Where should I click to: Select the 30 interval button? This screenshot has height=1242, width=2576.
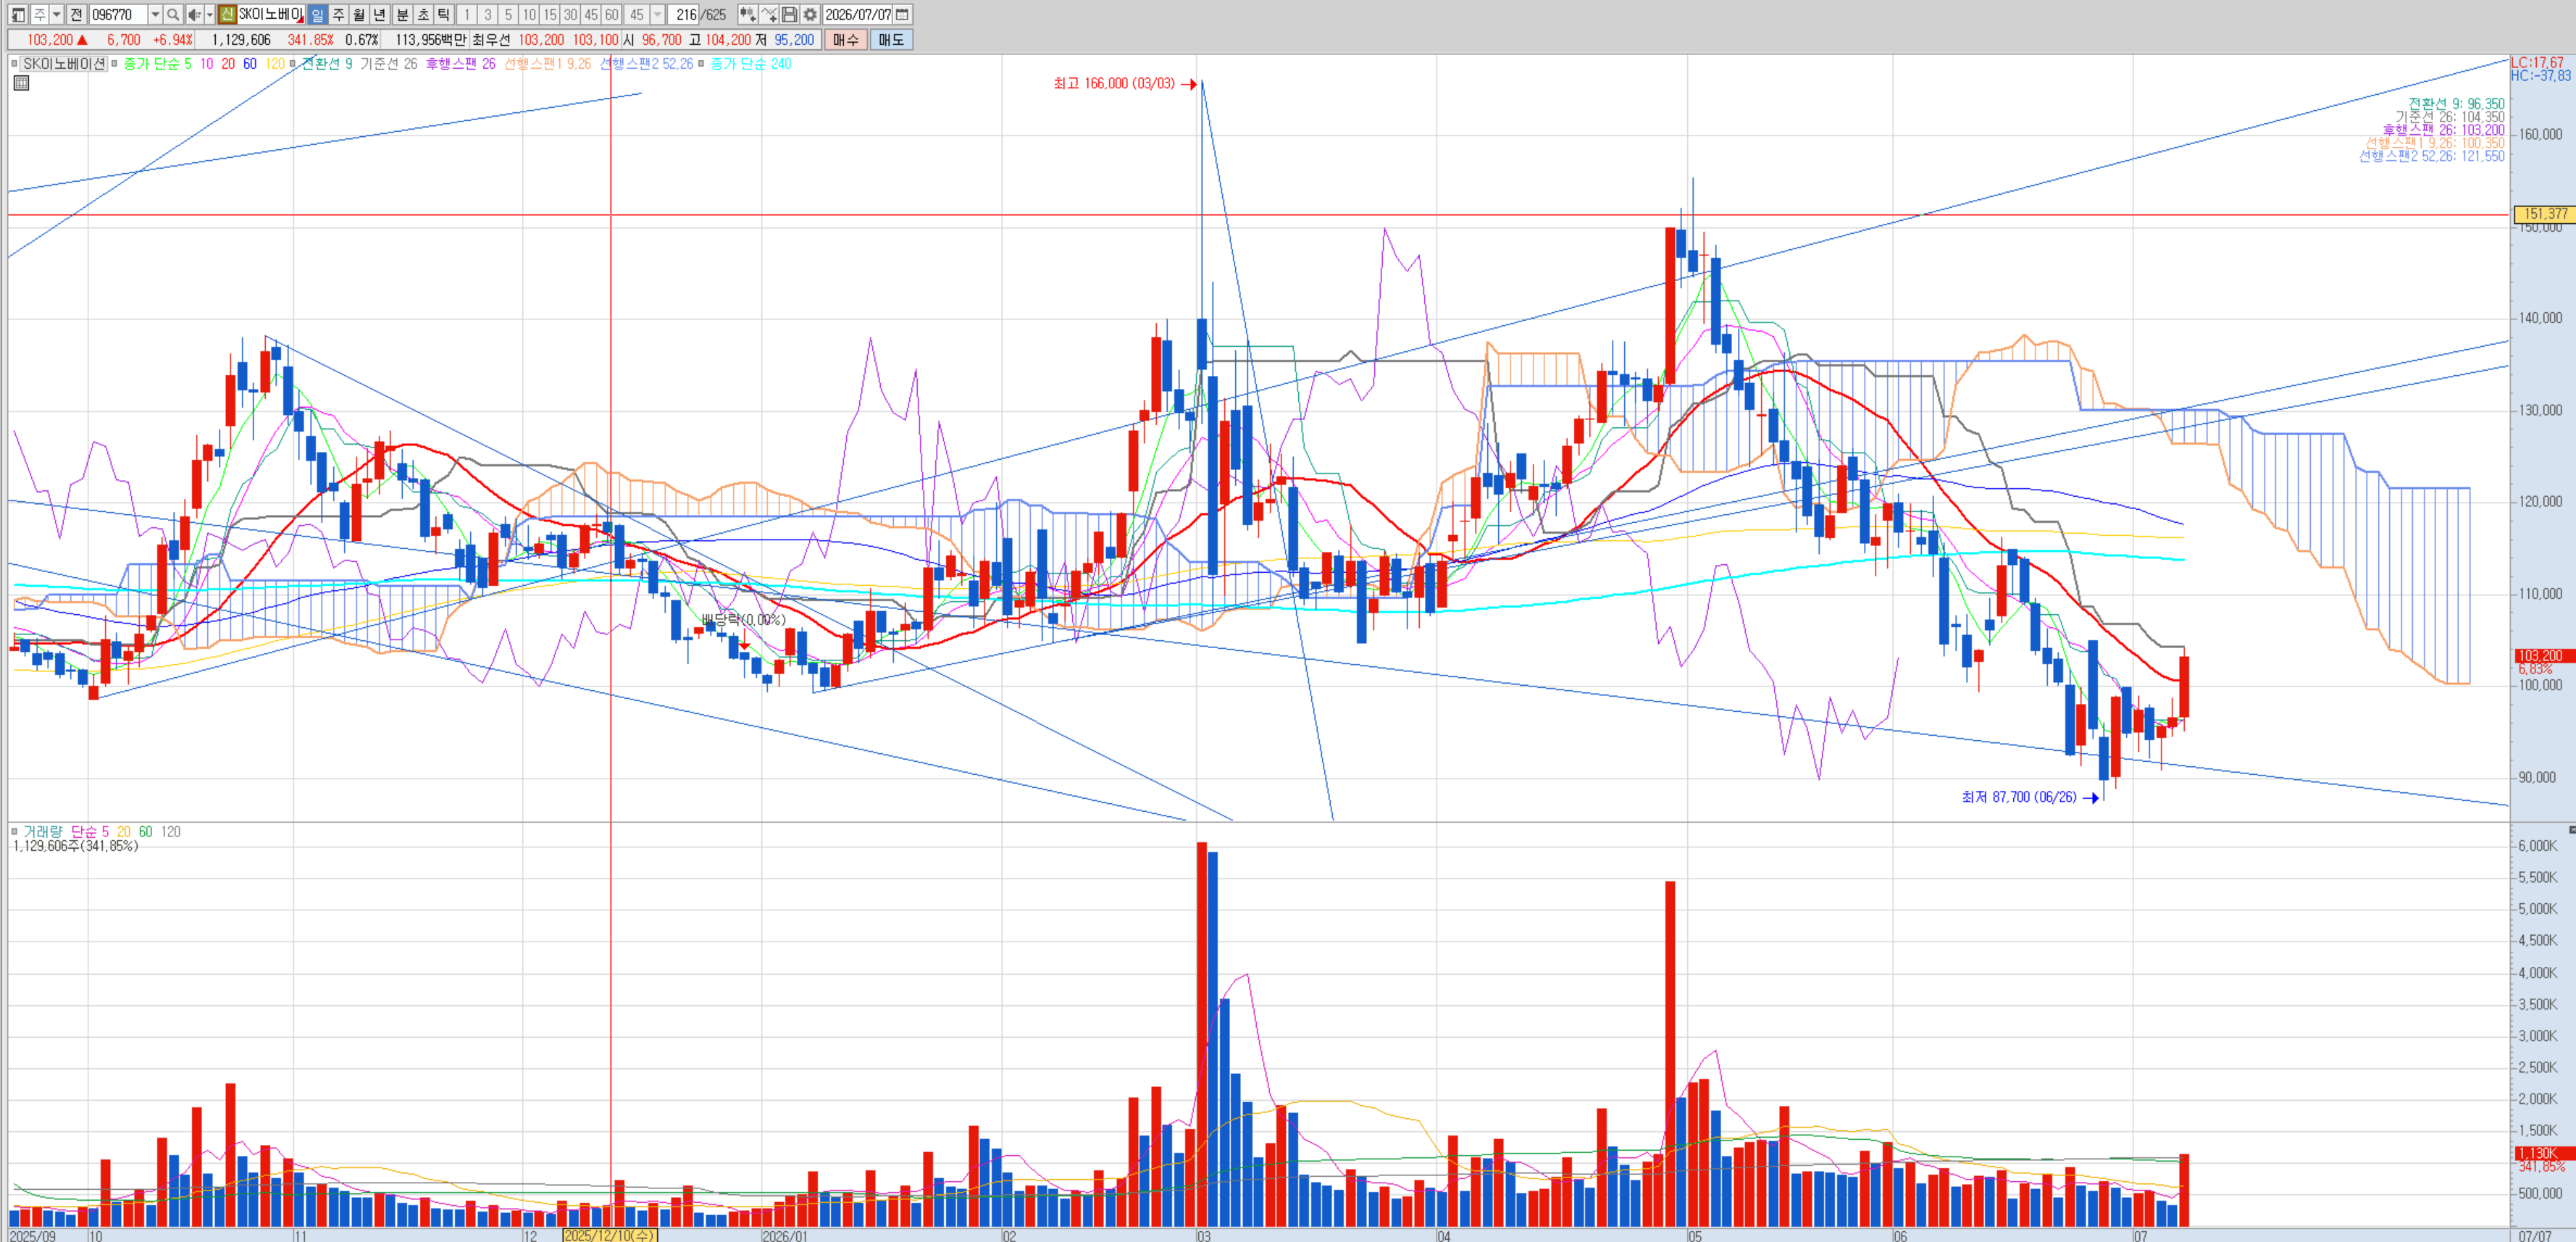click(570, 14)
